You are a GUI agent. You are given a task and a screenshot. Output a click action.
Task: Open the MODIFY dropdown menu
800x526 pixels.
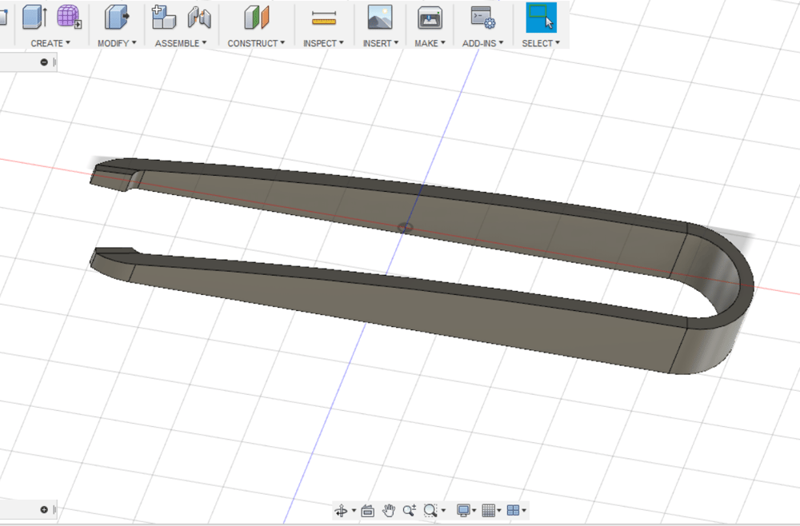coord(117,43)
